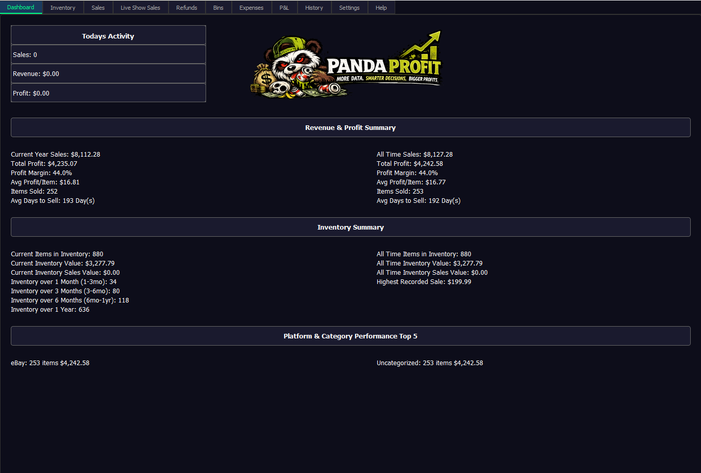This screenshot has height=473, width=701.
Task: Click the Inventory Summary header
Action: (350, 227)
